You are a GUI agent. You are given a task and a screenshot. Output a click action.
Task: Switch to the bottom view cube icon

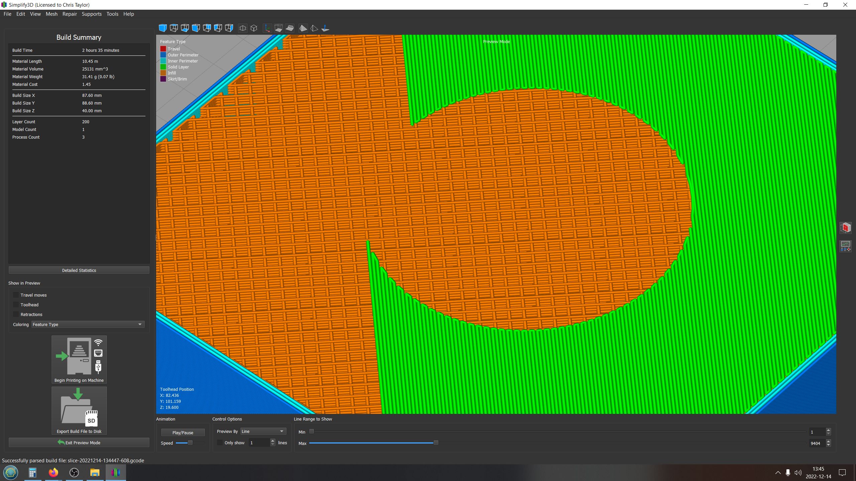click(x=185, y=28)
